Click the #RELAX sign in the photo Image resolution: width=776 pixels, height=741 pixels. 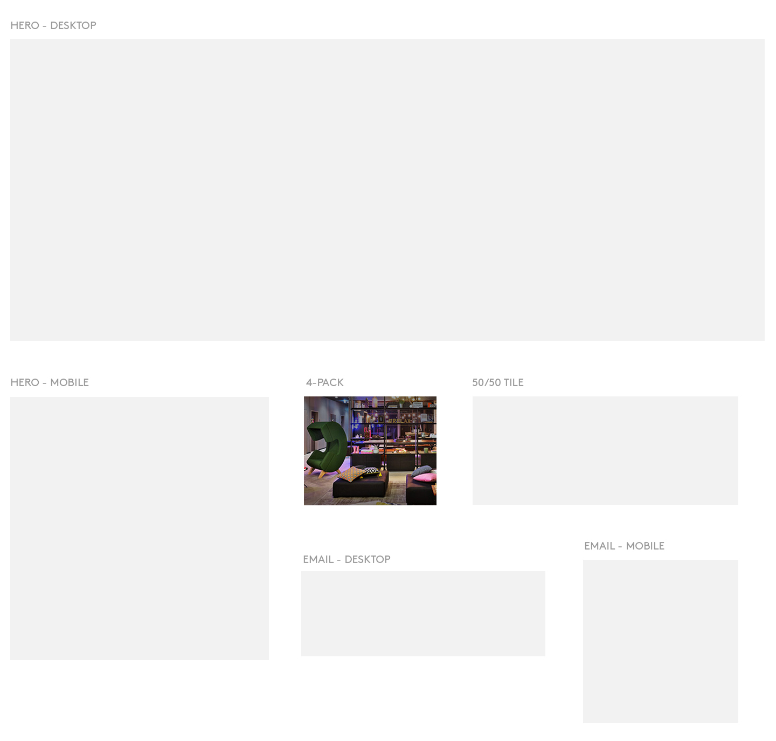coord(400,421)
